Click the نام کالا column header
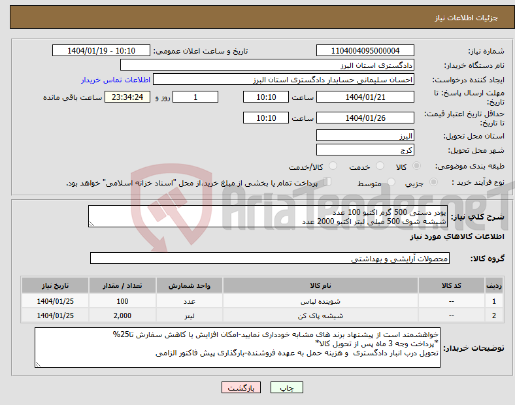 (320, 285)
